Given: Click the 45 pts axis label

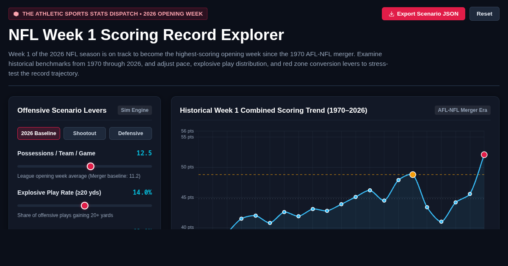Looking at the screenshot, I should coord(188,197).
